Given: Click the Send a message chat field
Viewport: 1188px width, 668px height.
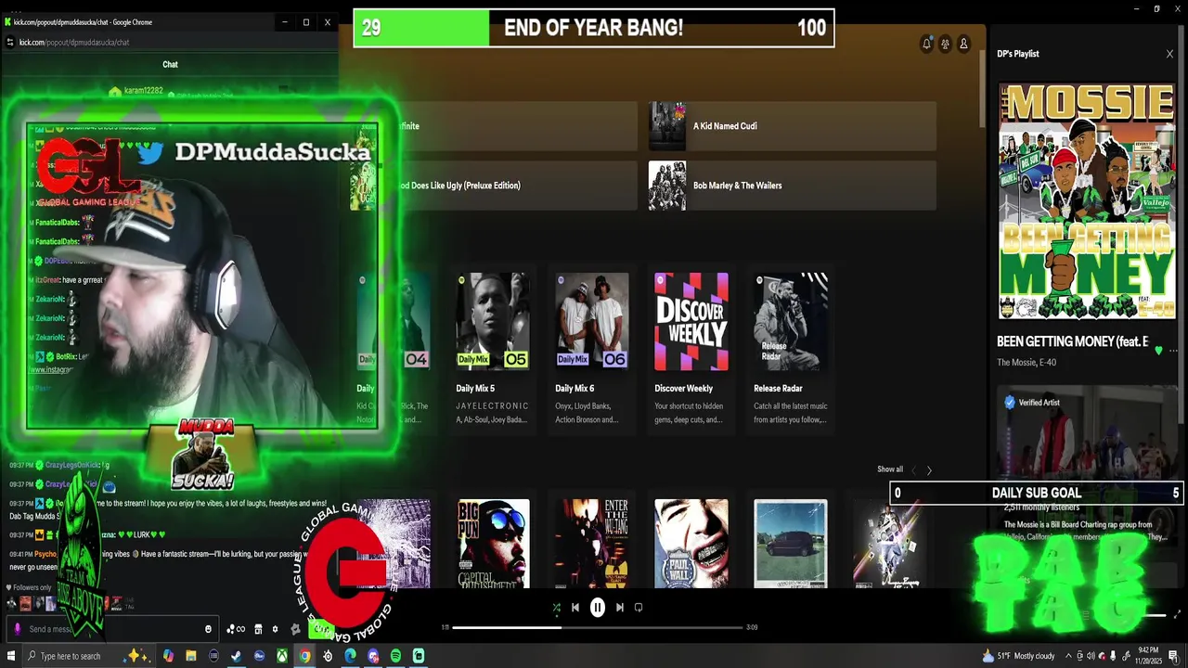Looking at the screenshot, I should [112, 629].
